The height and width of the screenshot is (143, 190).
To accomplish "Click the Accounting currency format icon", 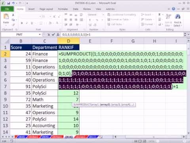I will [90, 20].
